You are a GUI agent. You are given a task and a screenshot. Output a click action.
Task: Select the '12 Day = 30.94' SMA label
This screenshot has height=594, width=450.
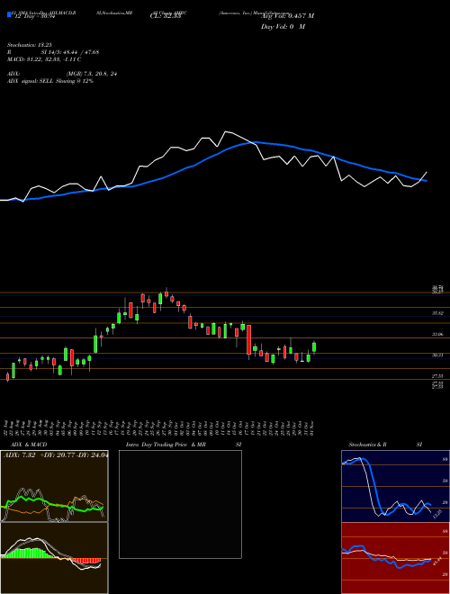(x=33, y=17)
